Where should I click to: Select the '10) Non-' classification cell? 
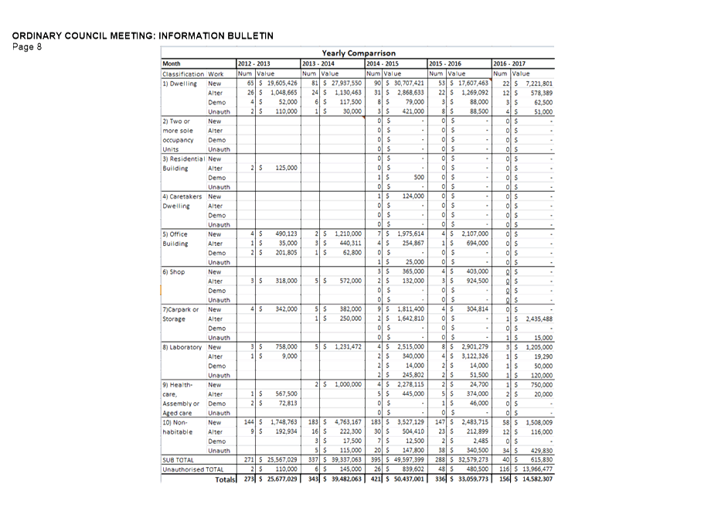pyautogui.click(x=175, y=422)
